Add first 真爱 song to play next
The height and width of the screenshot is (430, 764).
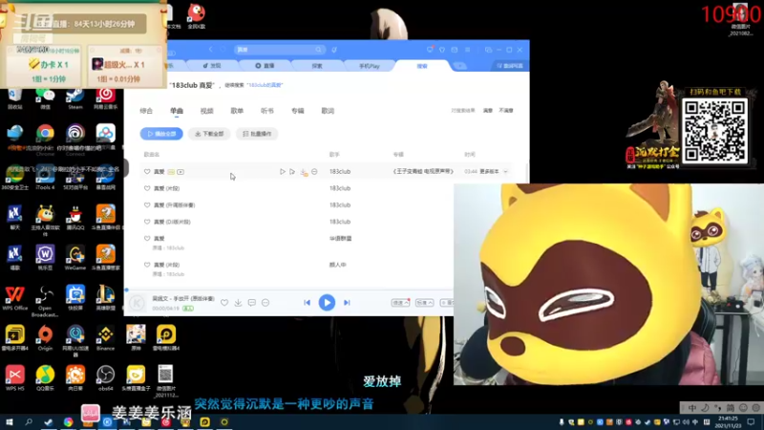click(x=292, y=172)
